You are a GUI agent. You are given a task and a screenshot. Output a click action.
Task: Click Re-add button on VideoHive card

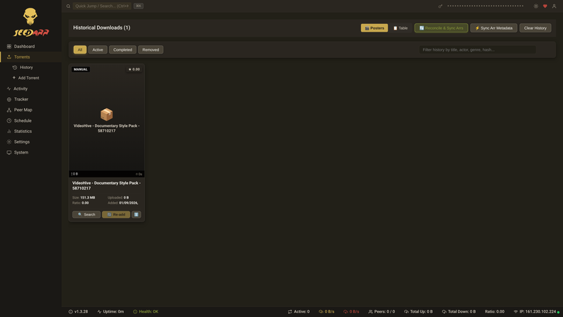coord(116,215)
